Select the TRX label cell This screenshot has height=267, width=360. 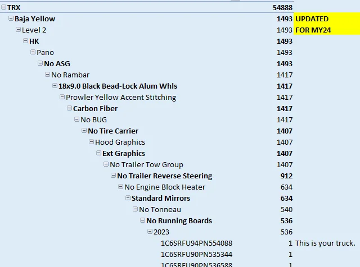point(13,7)
